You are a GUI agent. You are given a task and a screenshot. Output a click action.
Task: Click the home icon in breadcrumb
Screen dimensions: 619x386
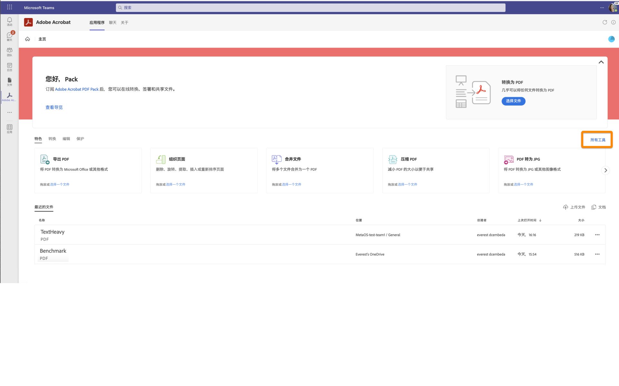[27, 39]
